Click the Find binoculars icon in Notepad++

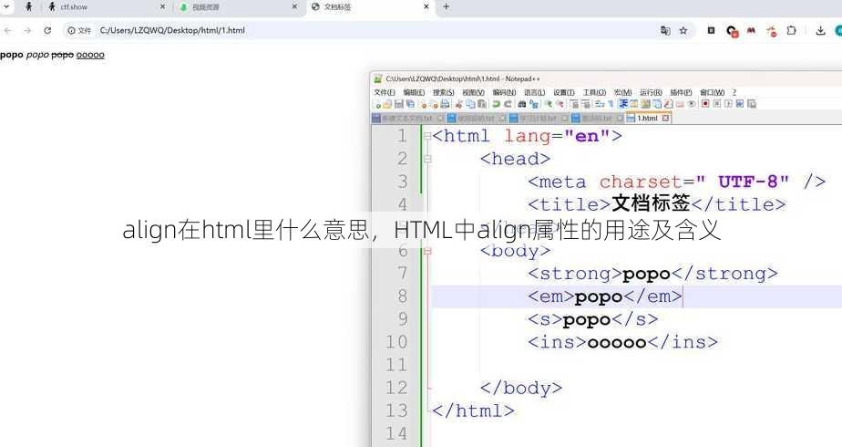[x=522, y=104]
